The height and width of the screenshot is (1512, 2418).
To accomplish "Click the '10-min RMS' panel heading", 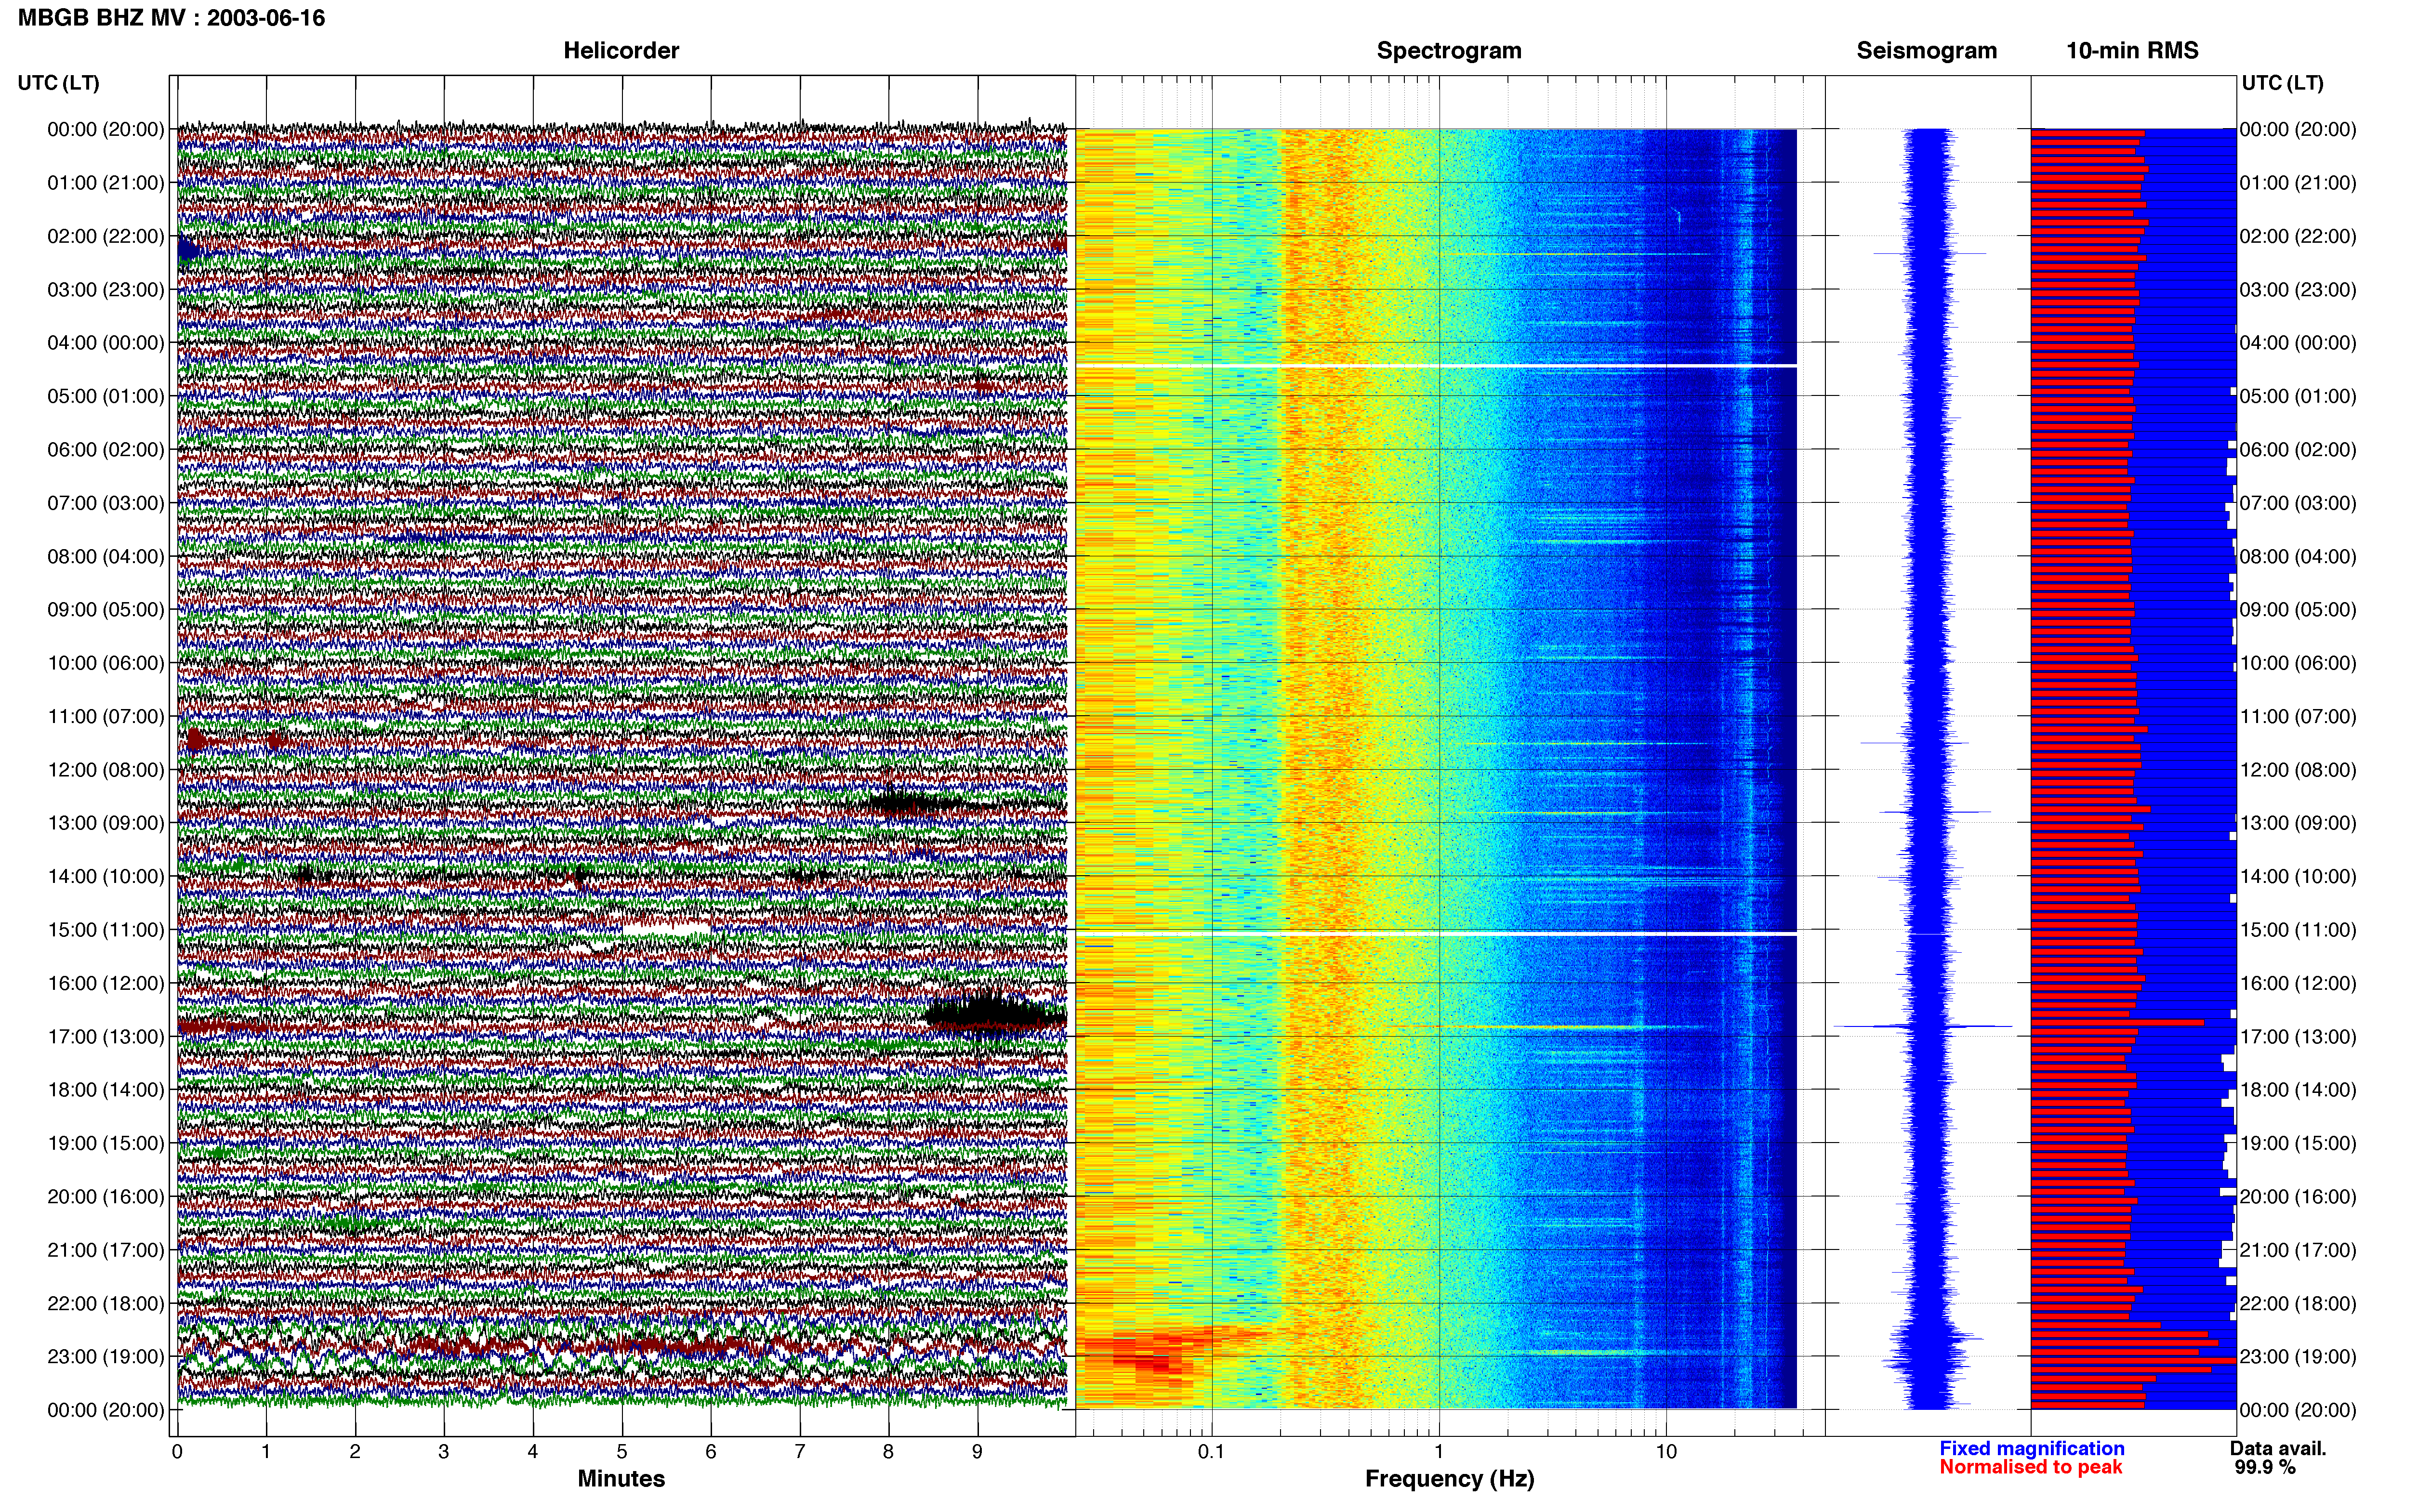I will point(2132,50).
